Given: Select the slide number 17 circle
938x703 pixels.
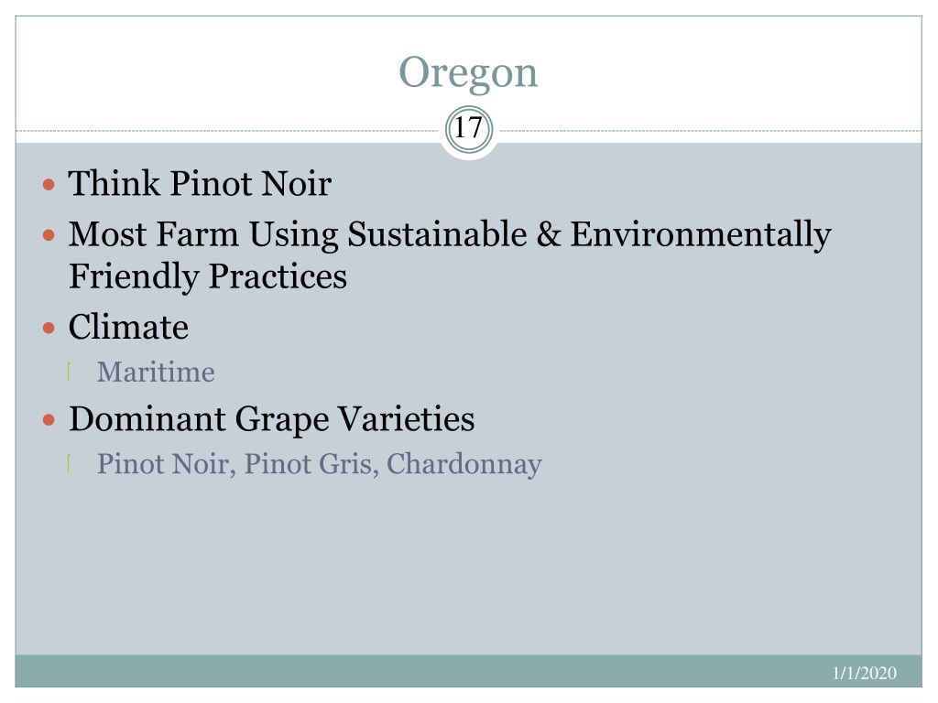Looking at the screenshot, I should [469, 130].
